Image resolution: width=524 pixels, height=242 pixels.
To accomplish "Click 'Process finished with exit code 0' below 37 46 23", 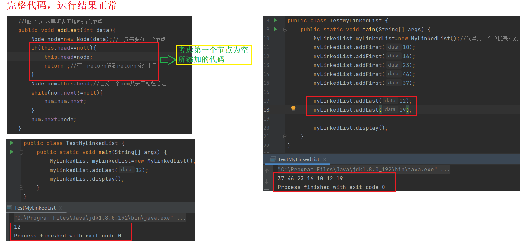I will tap(331, 187).
